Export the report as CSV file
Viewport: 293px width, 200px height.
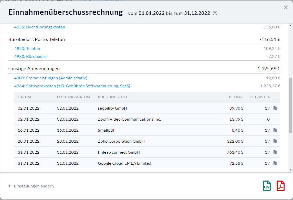pyautogui.click(x=267, y=186)
